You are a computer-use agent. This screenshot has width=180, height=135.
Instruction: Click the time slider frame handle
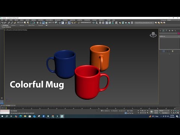coord(8,106)
